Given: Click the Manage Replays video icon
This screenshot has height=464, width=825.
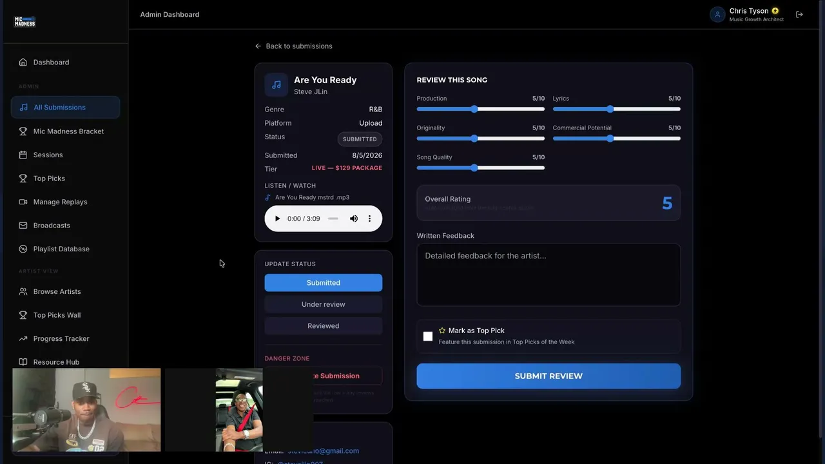Looking at the screenshot, I should (x=23, y=202).
